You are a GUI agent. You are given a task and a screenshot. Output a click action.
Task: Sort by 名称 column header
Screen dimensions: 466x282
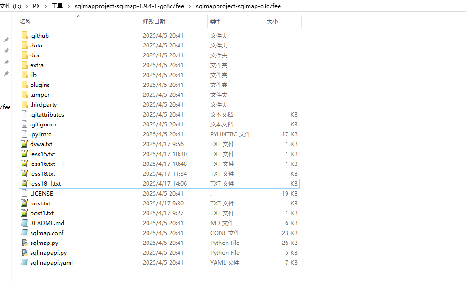pos(26,22)
